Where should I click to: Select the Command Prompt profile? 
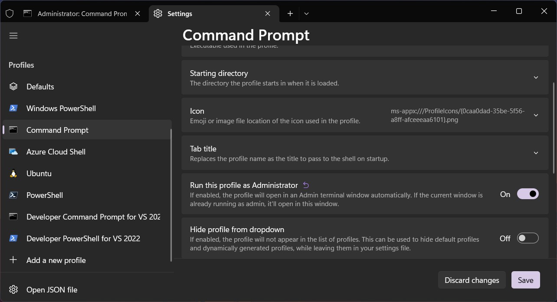coord(87,130)
